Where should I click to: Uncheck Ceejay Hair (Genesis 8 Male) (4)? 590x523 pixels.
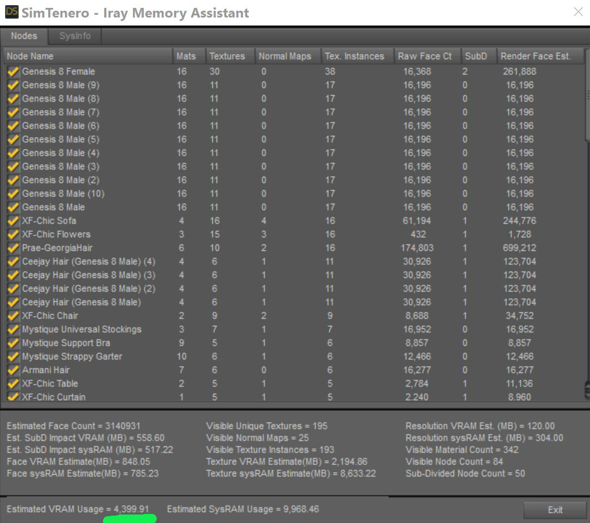click(13, 261)
